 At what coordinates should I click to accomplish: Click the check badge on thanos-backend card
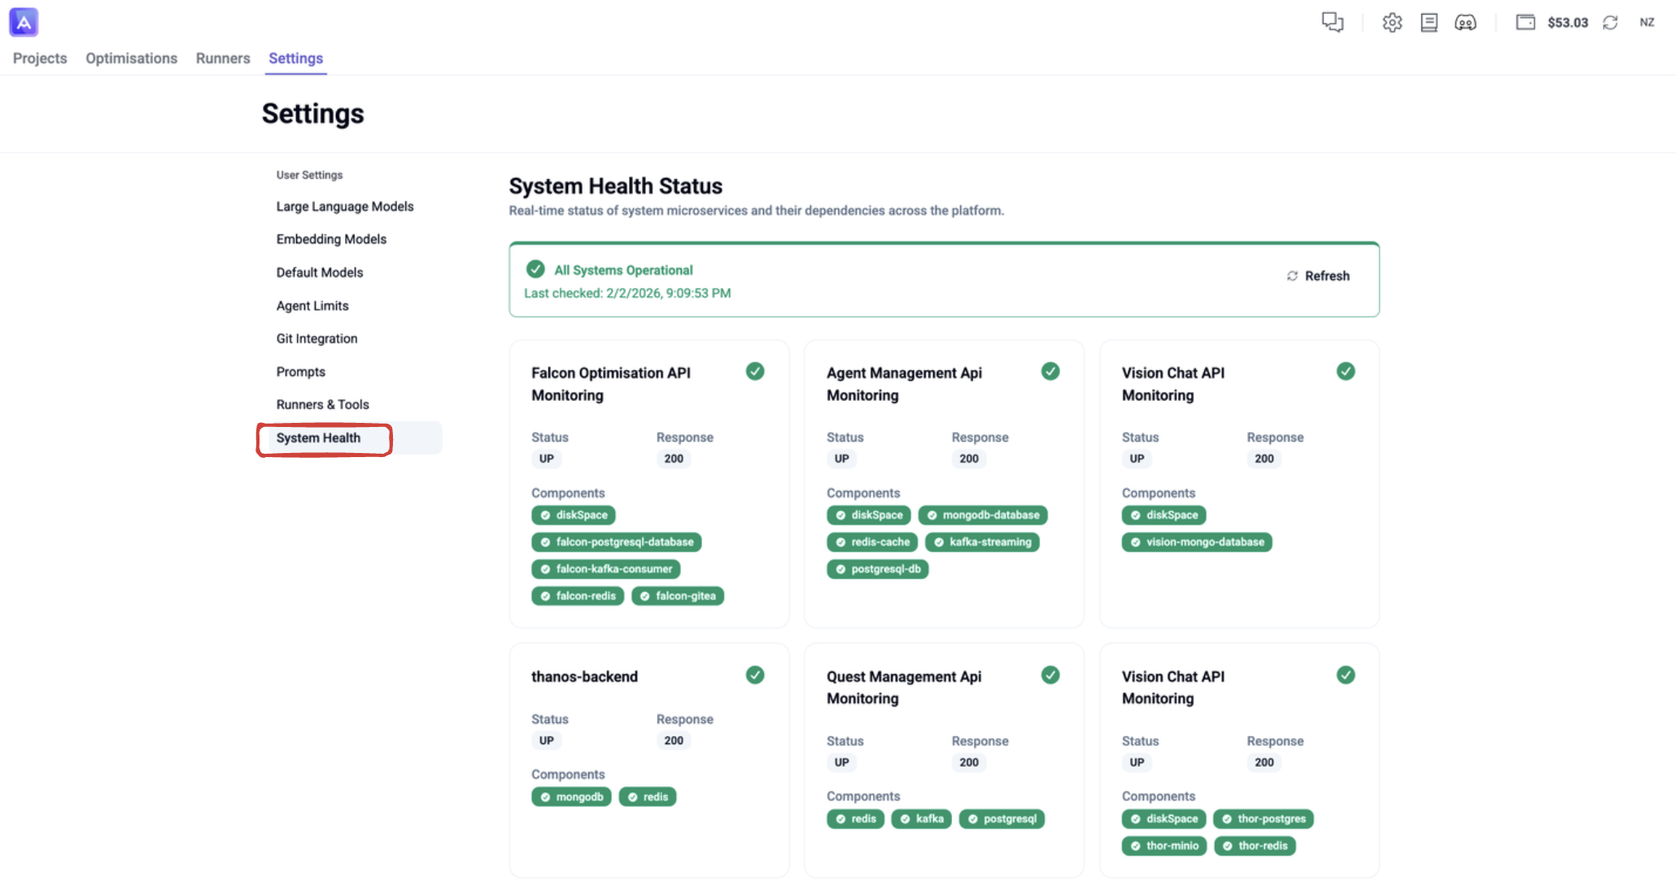754,675
